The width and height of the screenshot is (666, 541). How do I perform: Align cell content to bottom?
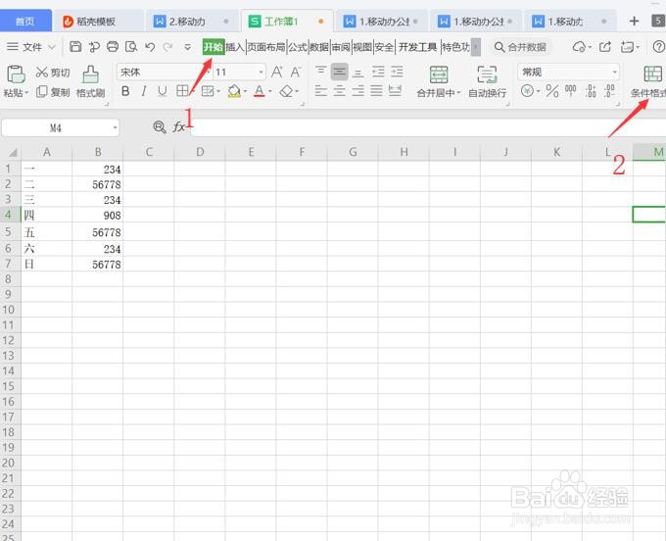pyautogui.click(x=358, y=73)
